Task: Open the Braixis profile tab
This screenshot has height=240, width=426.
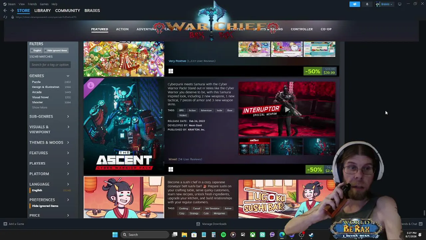Action: [x=92, y=11]
